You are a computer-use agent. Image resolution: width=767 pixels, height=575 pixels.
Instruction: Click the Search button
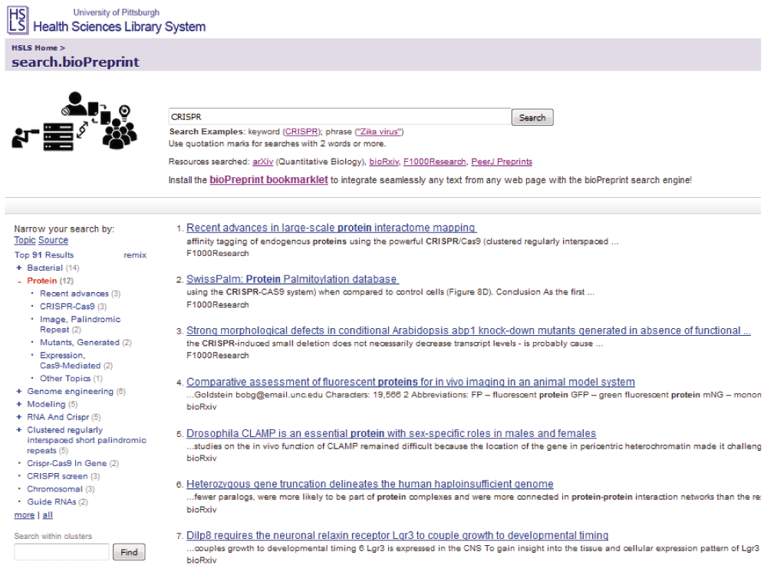pos(532,117)
